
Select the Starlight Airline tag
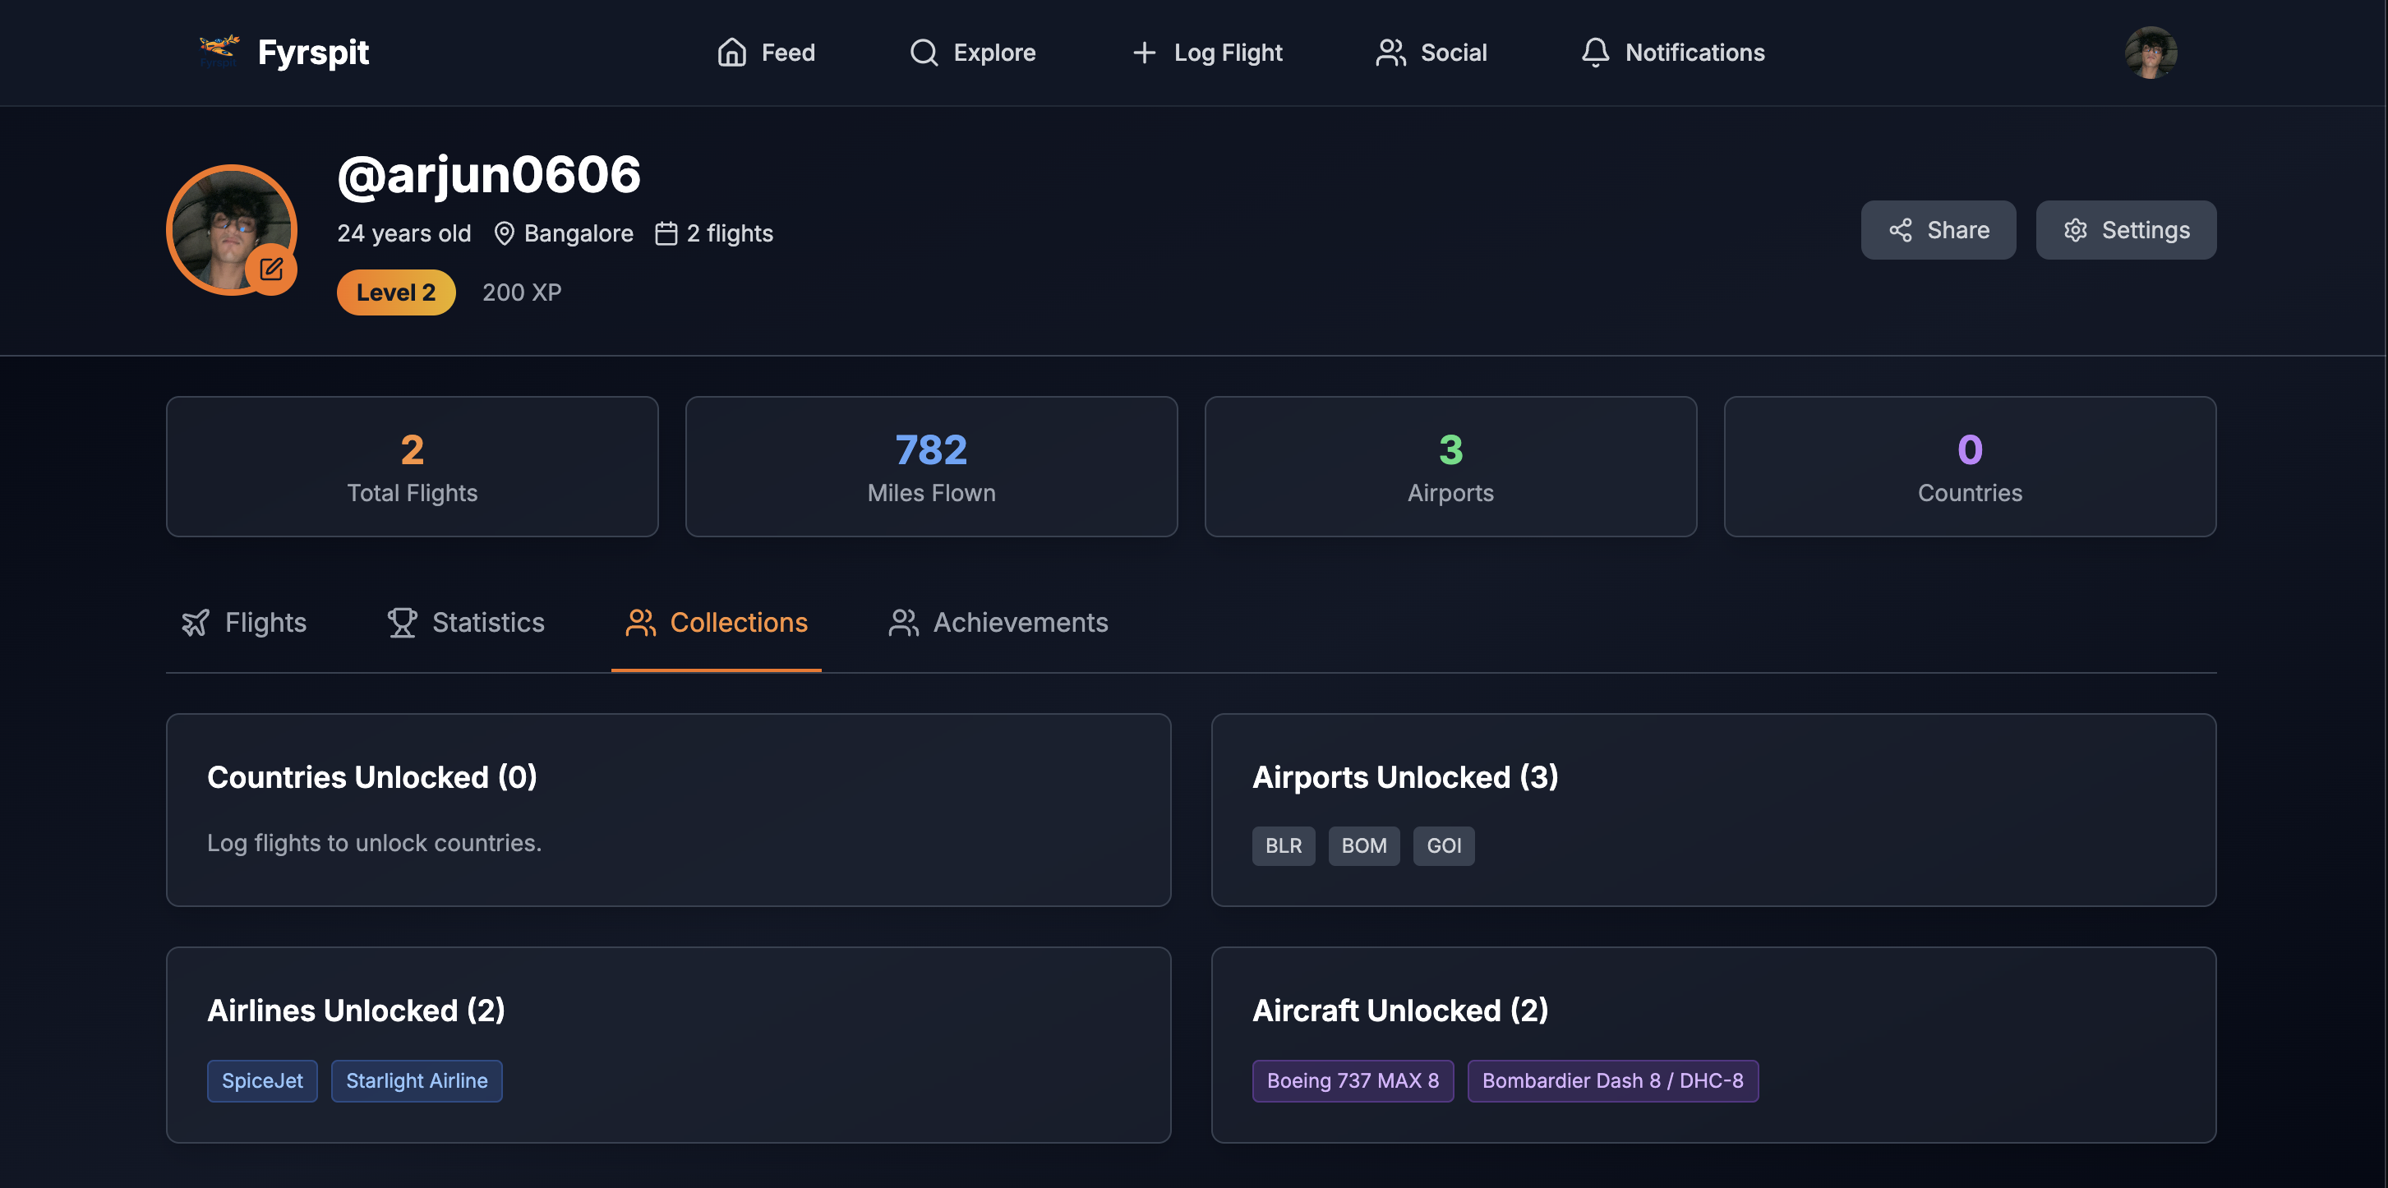(x=417, y=1080)
